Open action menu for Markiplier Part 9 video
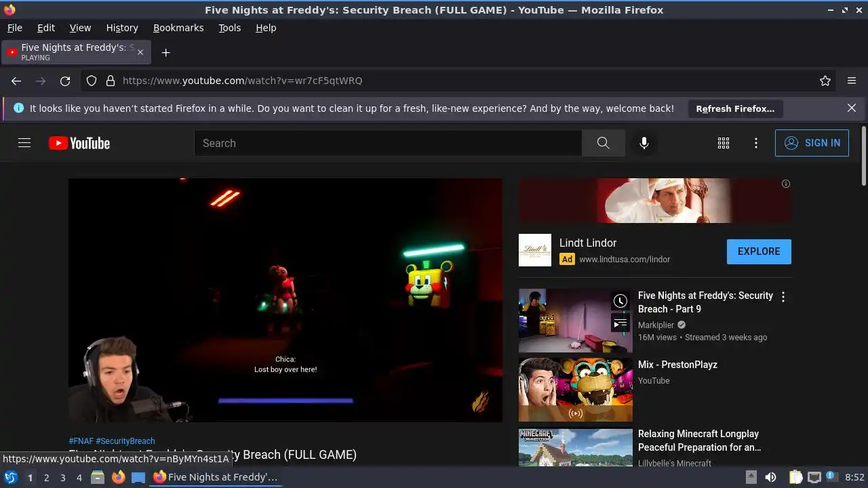 (x=783, y=297)
